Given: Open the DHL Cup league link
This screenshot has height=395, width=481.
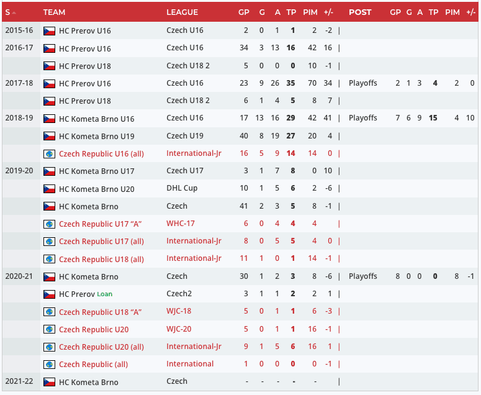Looking at the screenshot, I should [x=182, y=188].
